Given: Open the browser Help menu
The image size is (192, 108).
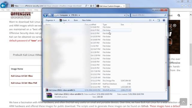Looking at the screenshot, I should coord(36,10).
